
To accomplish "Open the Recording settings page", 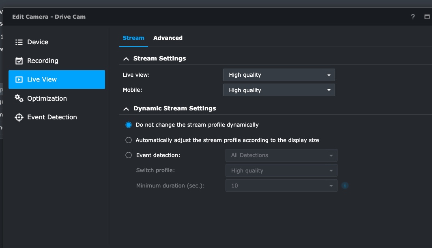I will (43, 61).
